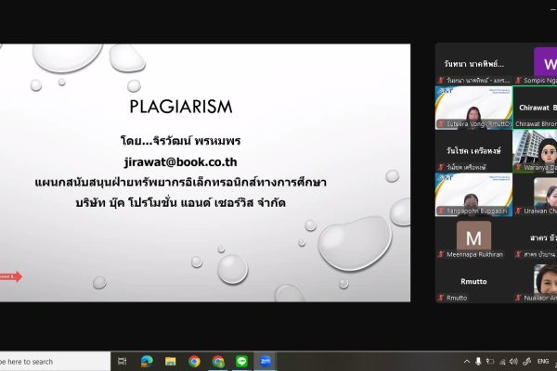Click the company line บริษัท บุ๊ค โปรโมชั่น
This screenshot has height=371, width=557.
(180, 203)
